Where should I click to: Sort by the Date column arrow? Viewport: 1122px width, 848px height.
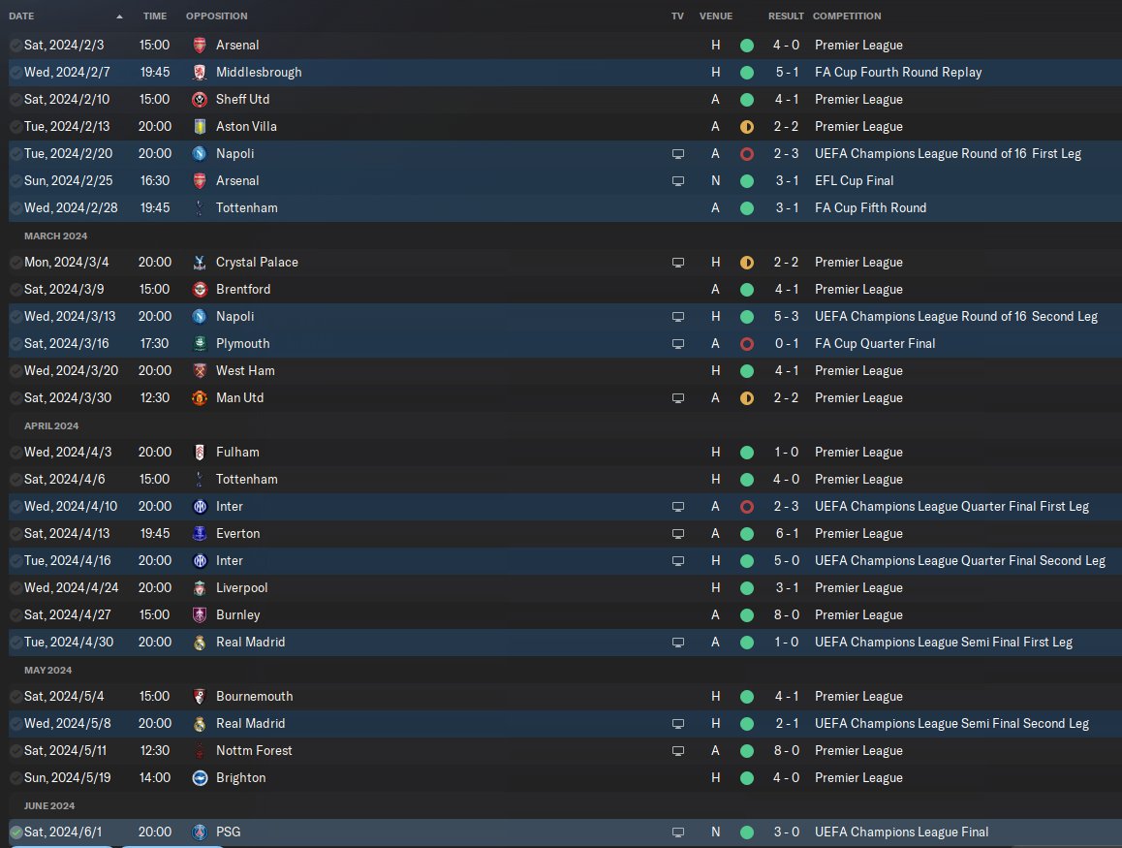pyautogui.click(x=119, y=16)
